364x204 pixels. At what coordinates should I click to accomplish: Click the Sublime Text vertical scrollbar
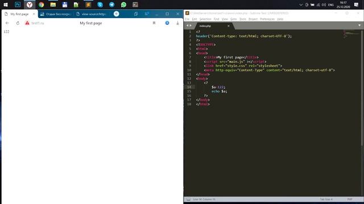pos(362,88)
